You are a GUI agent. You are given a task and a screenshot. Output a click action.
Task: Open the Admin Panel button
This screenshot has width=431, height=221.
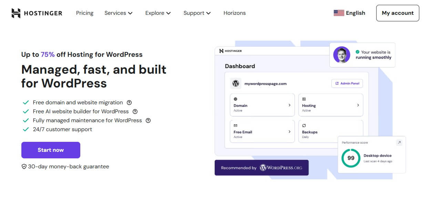pos(347,83)
